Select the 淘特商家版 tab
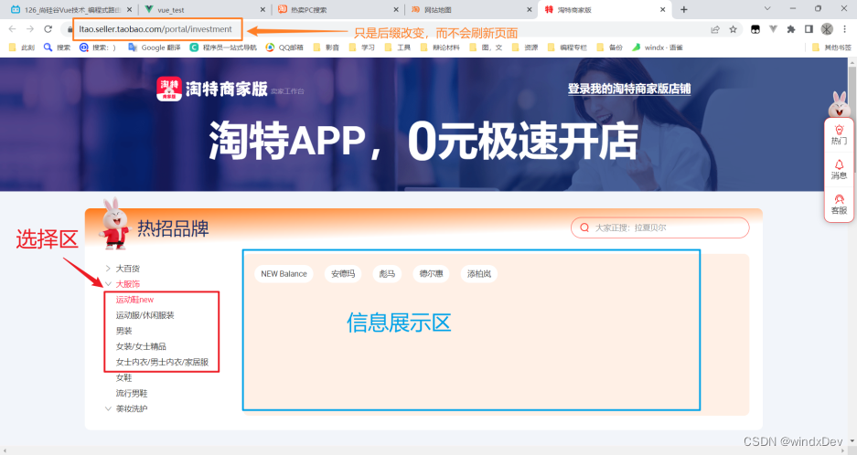 point(604,10)
